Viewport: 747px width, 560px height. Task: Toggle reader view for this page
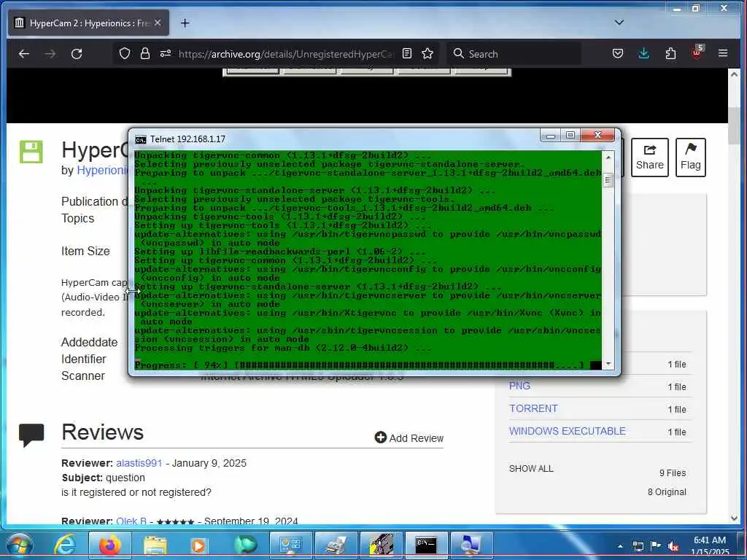(407, 53)
